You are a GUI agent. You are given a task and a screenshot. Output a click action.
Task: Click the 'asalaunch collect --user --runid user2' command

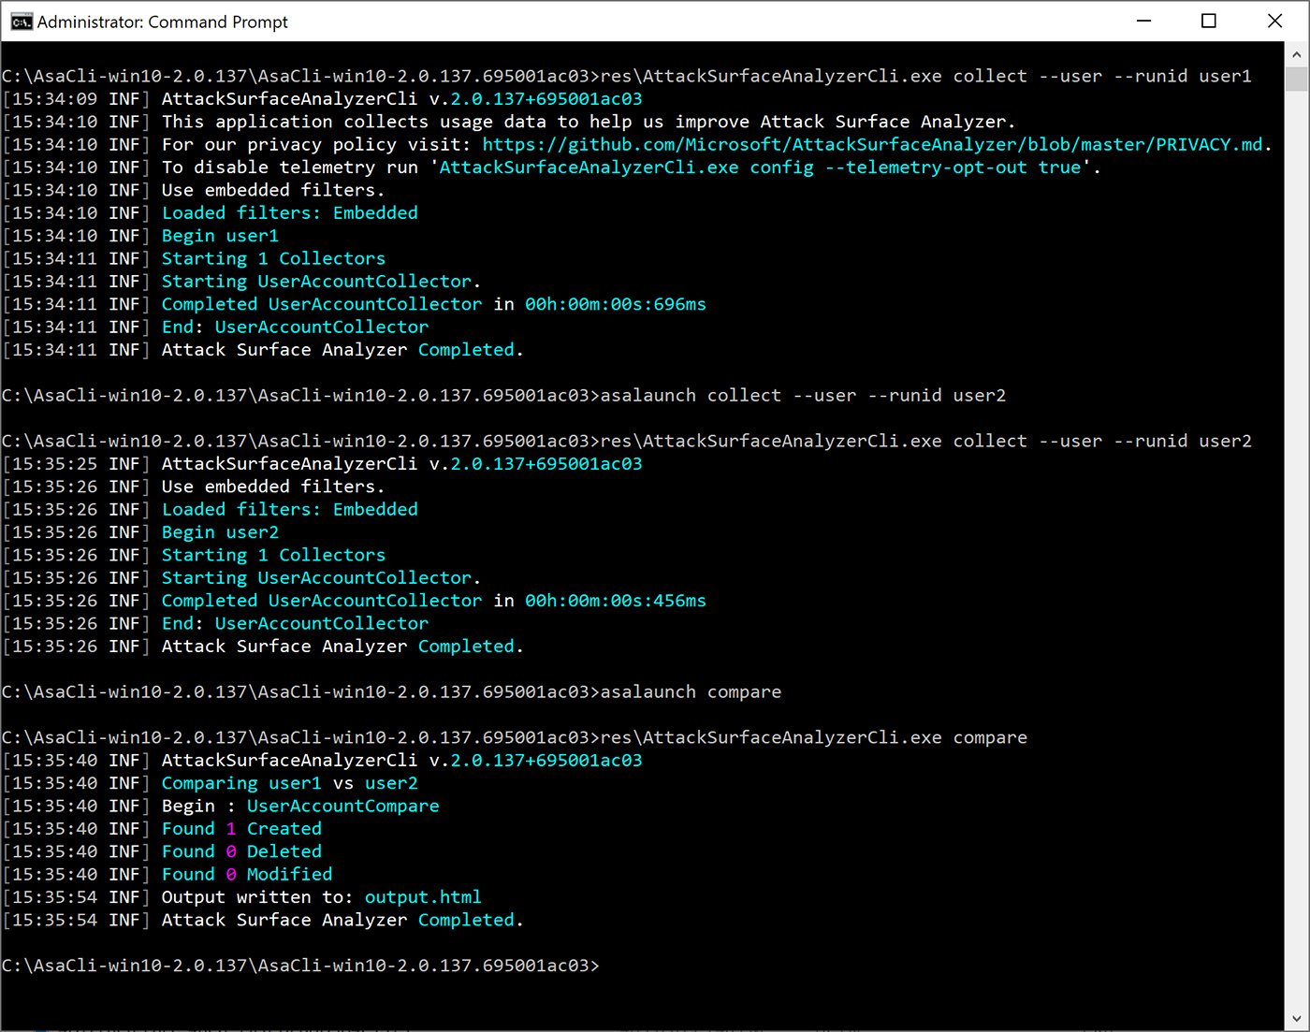(803, 396)
